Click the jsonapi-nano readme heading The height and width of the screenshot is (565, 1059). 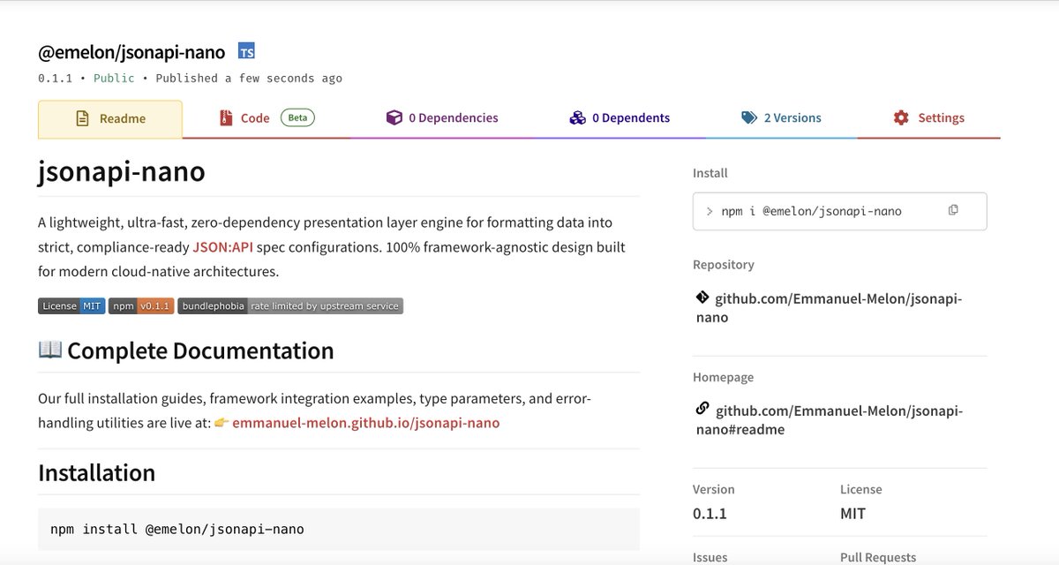click(x=122, y=170)
